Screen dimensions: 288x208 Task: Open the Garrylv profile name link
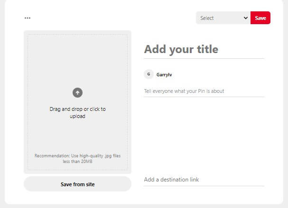pos(164,75)
